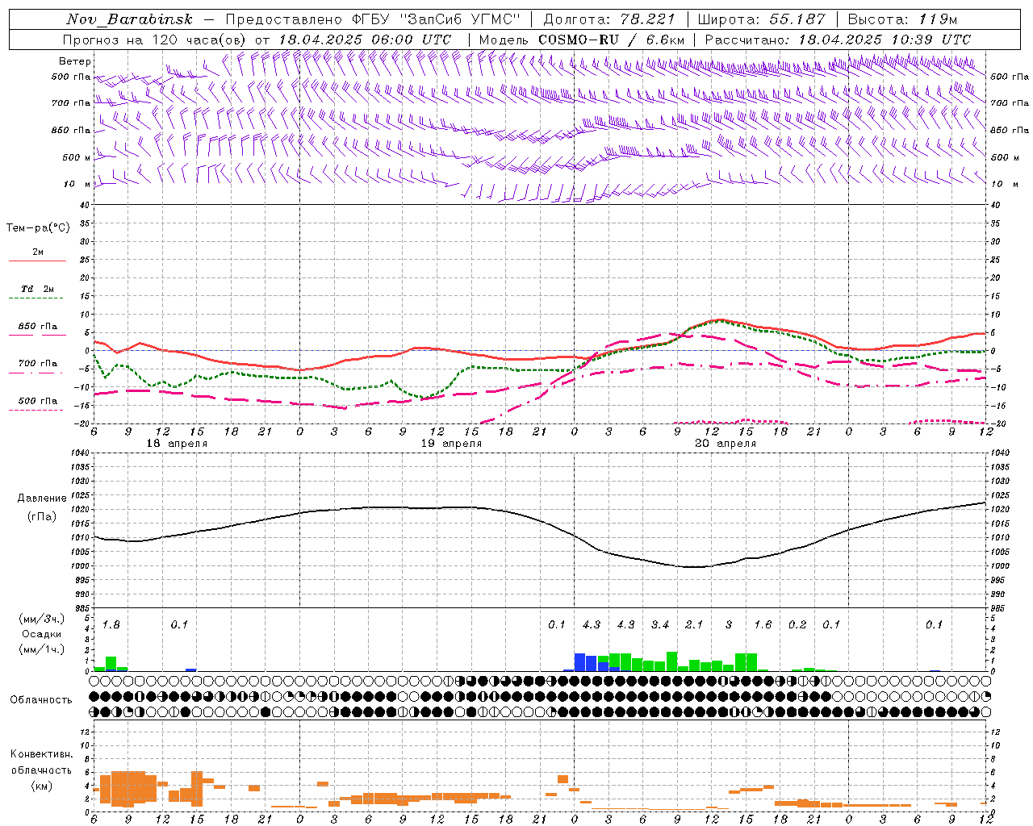Click the 850 гПа temperature legend line sample
The image size is (1033, 826).
coord(37,335)
